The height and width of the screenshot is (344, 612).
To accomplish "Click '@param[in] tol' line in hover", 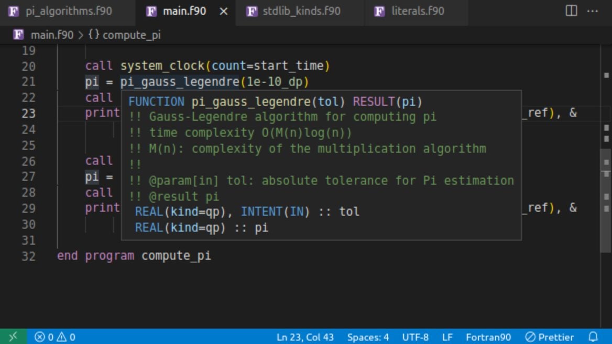I will (x=321, y=181).
